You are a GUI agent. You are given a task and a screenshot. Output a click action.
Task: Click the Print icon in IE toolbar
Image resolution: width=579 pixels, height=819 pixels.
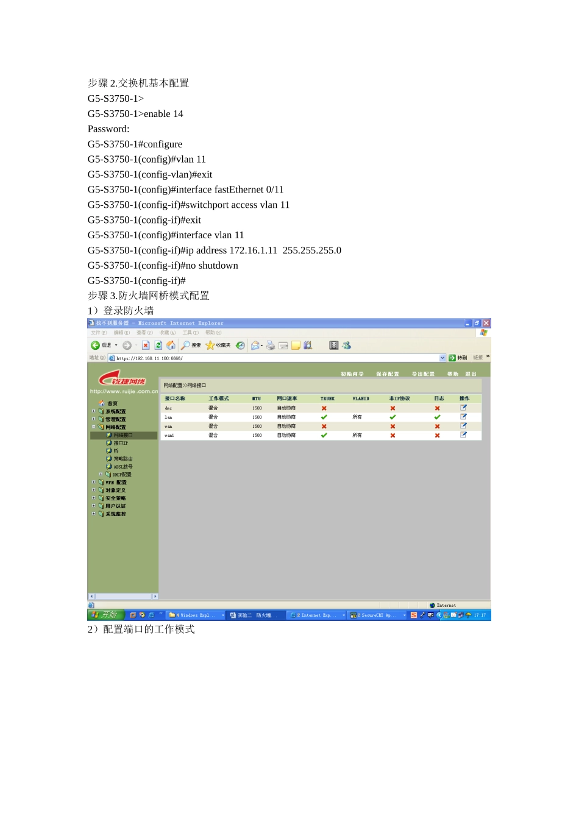271,346
